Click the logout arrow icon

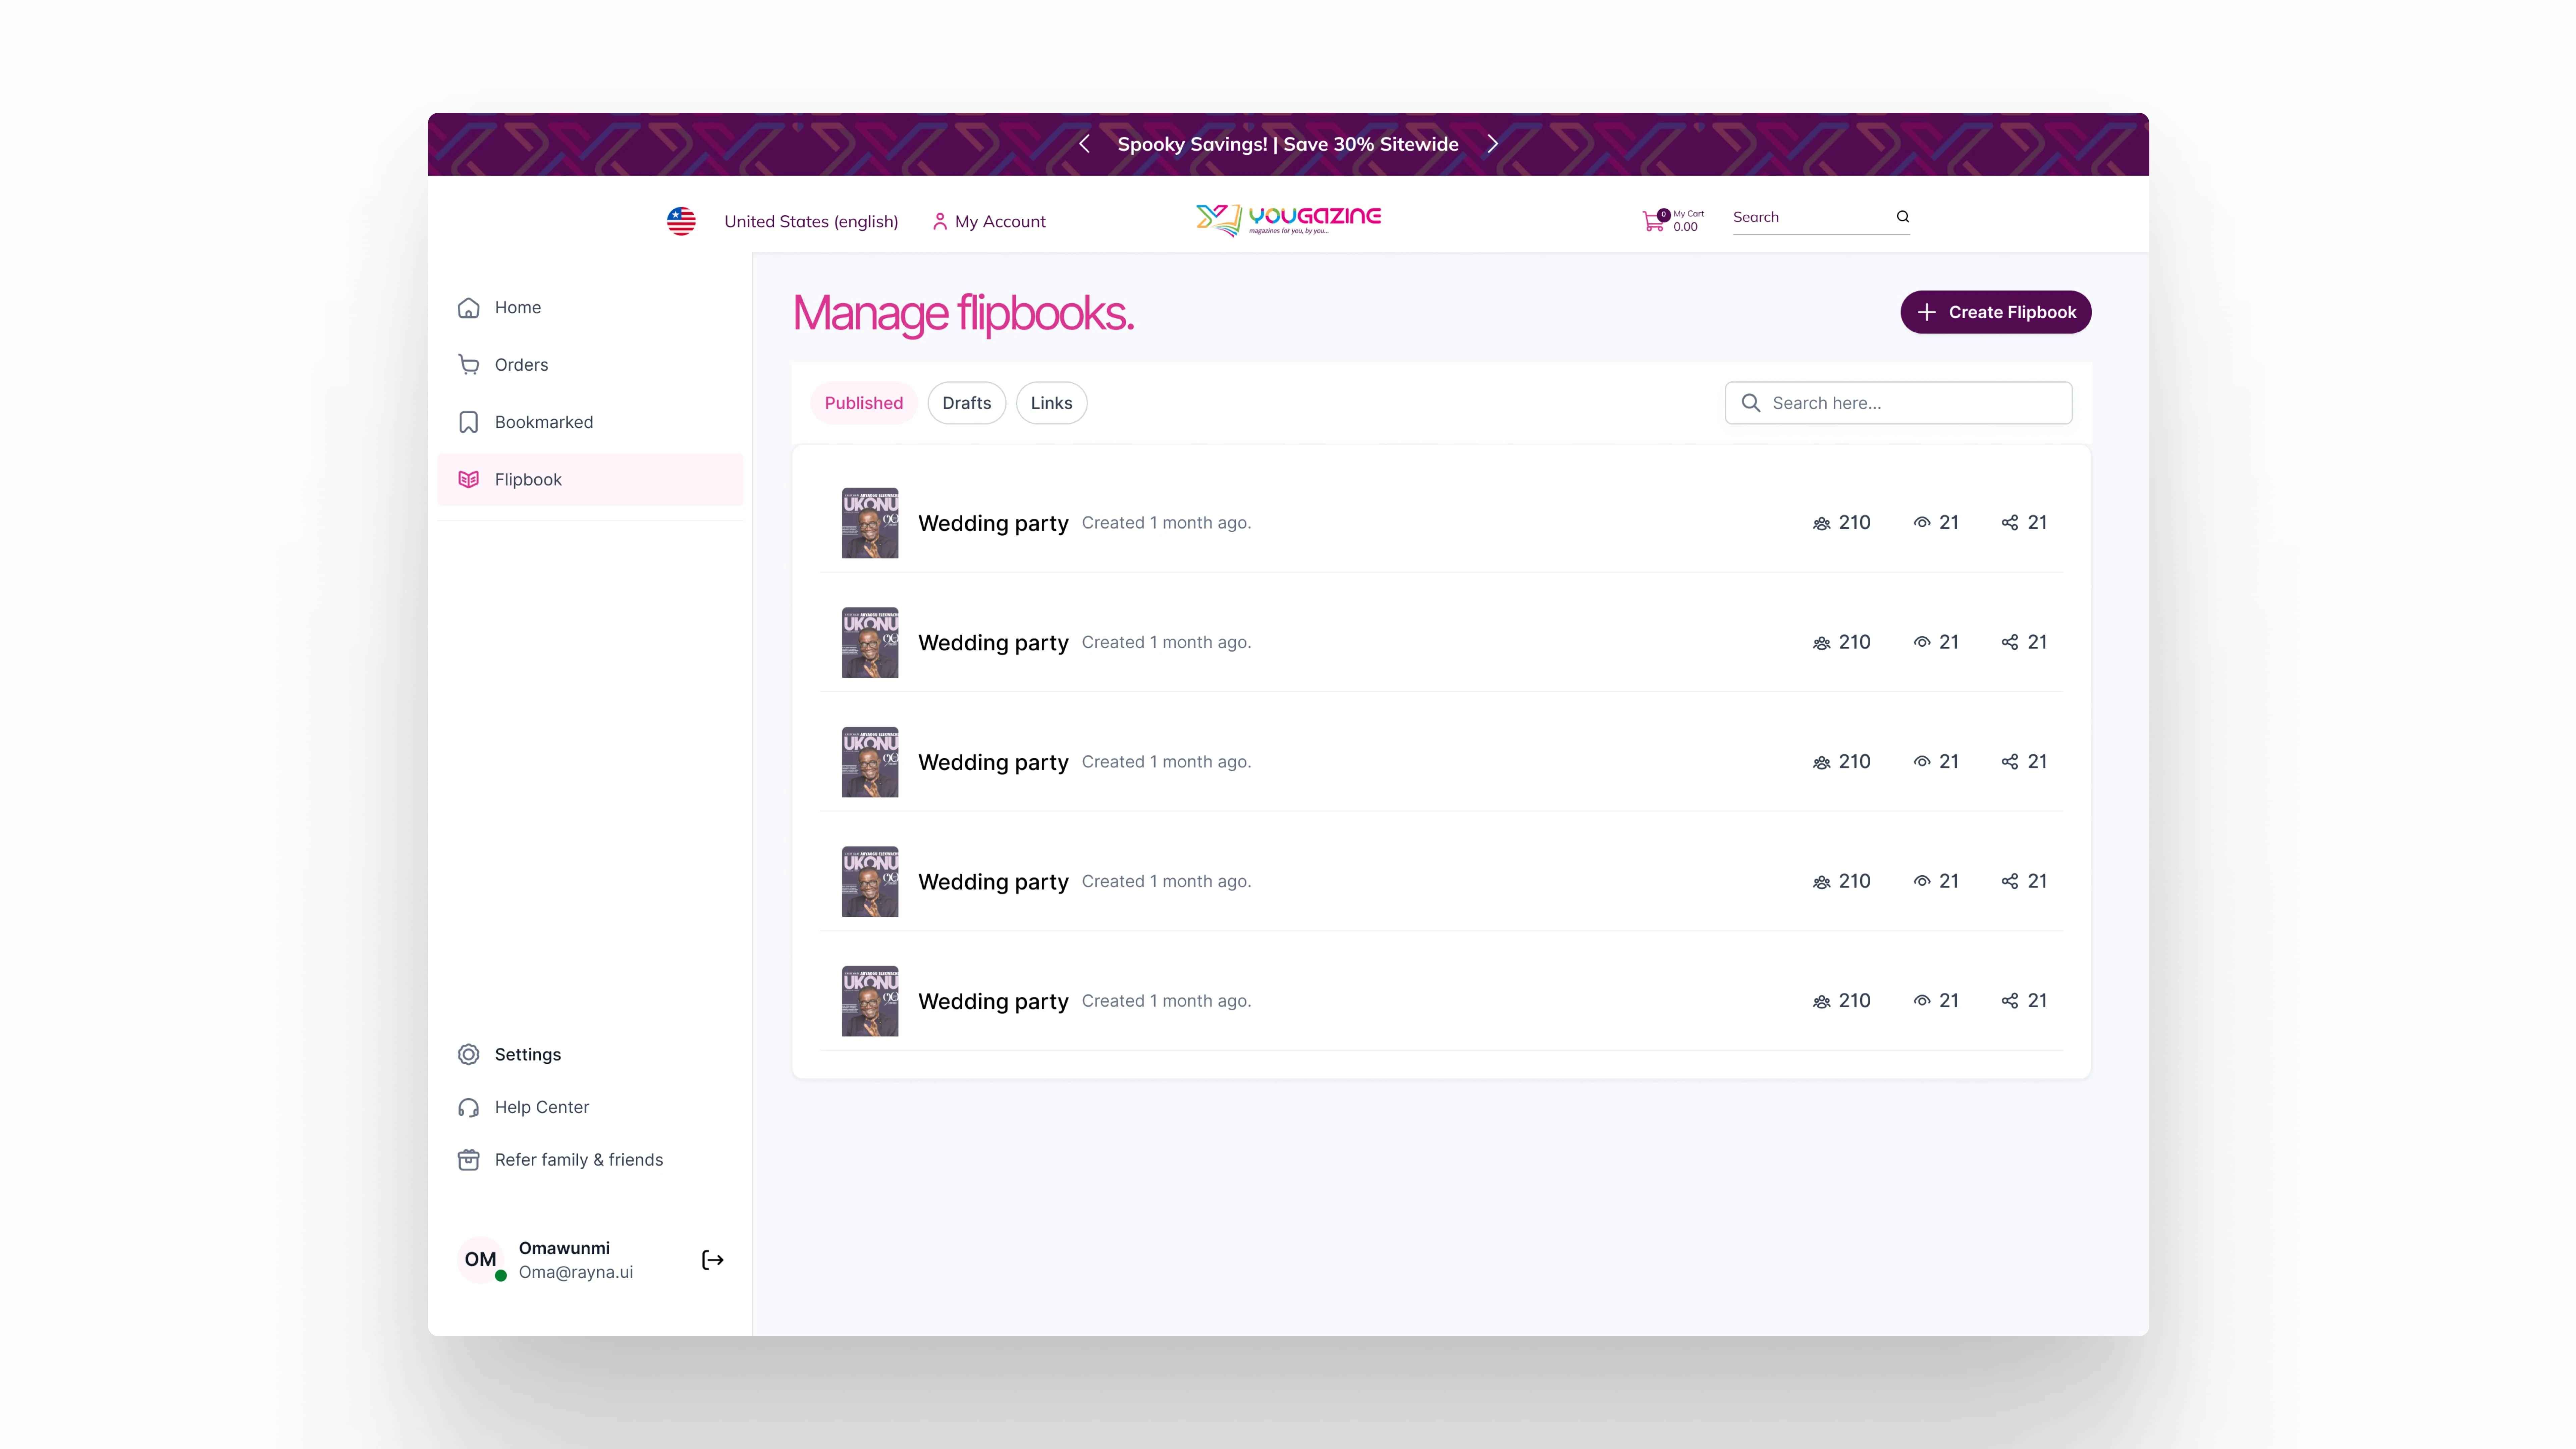click(713, 1260)
